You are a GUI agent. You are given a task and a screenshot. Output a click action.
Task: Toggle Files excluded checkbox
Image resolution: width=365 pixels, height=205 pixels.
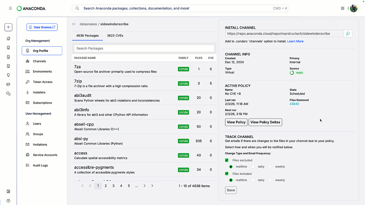227,160
